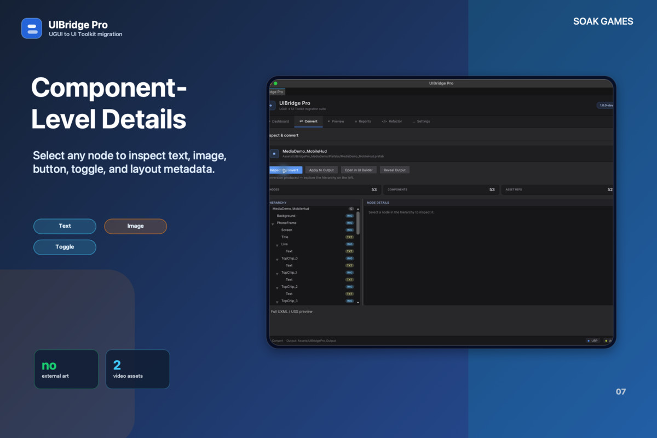This screenshot has height=438, width=657.
Task: Click the COMPONENTS 53 stat card
Action: click(440, 190)
